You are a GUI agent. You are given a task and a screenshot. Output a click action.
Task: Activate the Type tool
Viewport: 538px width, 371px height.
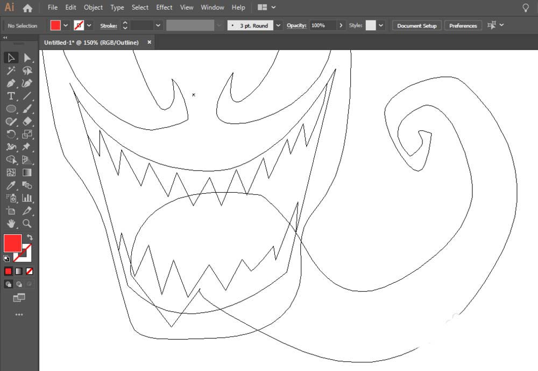pos(11,96)
